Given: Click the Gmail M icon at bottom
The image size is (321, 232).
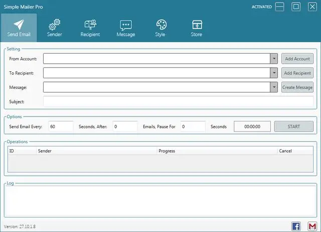Looking at the screenshot, I should pyautogui.click(x=312, y=226).
